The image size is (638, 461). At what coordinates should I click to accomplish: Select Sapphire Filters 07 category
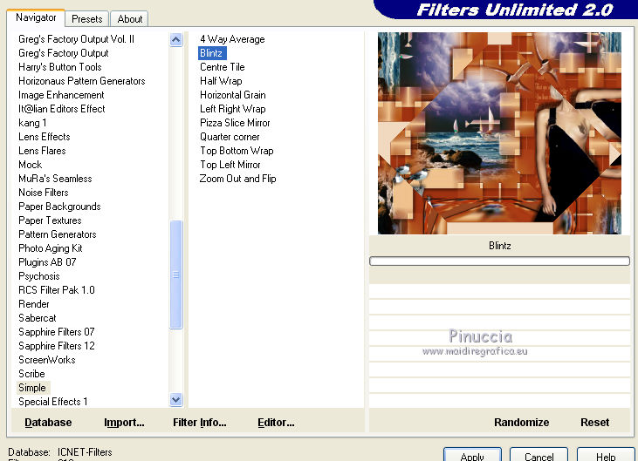pyautogui.click(x=56, y=332)
